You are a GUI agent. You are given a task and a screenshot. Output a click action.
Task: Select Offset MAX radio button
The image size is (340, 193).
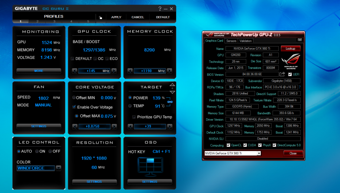[x=76, y=116]
